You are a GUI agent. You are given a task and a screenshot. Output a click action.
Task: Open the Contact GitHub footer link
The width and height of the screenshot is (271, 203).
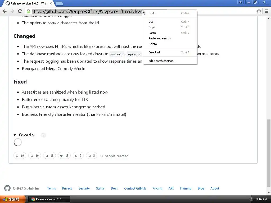pyautogui.click(x=135, y=188)
